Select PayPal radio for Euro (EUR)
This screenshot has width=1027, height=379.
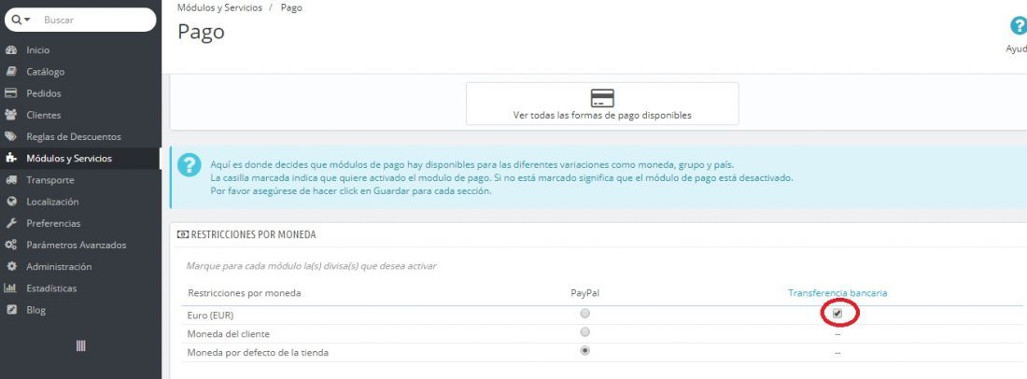pyautogui.click(x=584, y=314)
